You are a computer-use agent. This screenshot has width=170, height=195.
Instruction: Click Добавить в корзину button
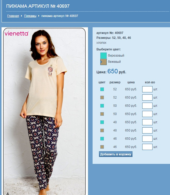click(116, 154)
